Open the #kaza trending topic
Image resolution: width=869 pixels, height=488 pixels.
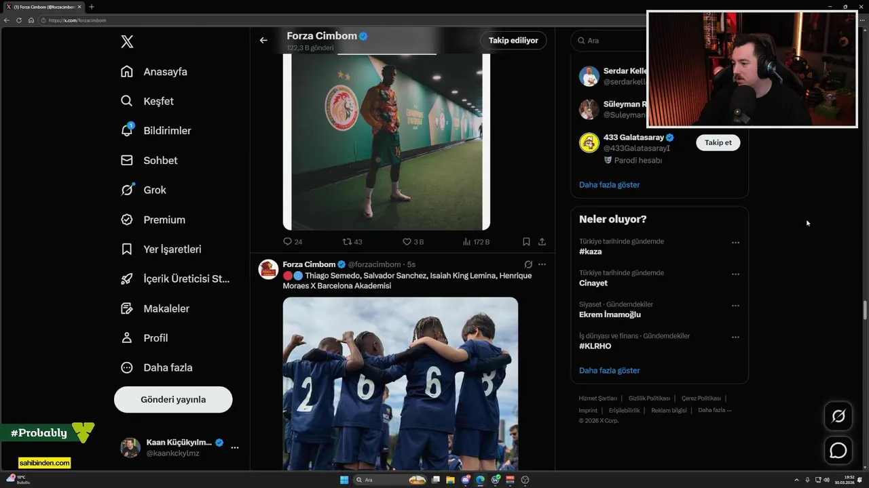click(x=590, y=251)
